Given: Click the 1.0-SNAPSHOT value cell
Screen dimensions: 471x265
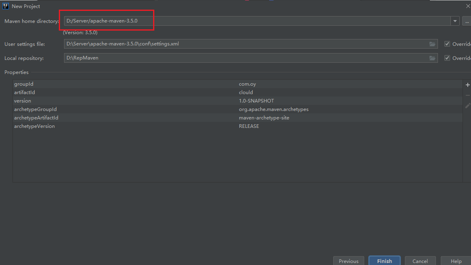Looking at the screenshot, I should click(x=256, y=101).
